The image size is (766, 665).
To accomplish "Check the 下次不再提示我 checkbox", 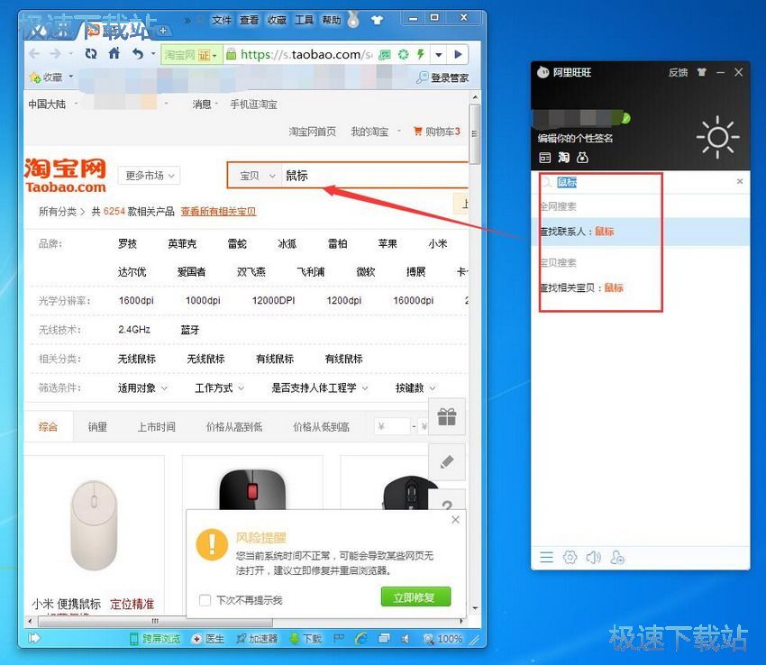I will tap(205, 599).
